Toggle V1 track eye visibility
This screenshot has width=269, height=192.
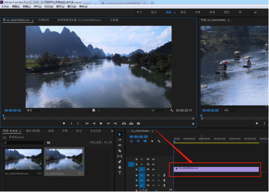coord(153,169)
